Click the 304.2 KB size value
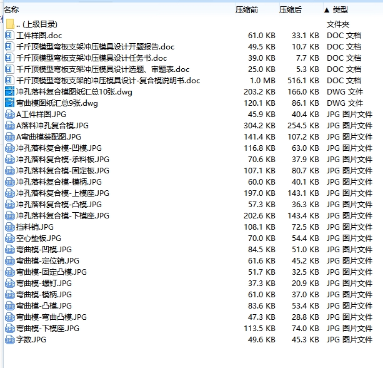This screenshot has width=383, height=368. pos(259,126)
